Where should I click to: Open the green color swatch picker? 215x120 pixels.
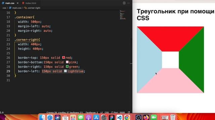(x=67, y=66)
